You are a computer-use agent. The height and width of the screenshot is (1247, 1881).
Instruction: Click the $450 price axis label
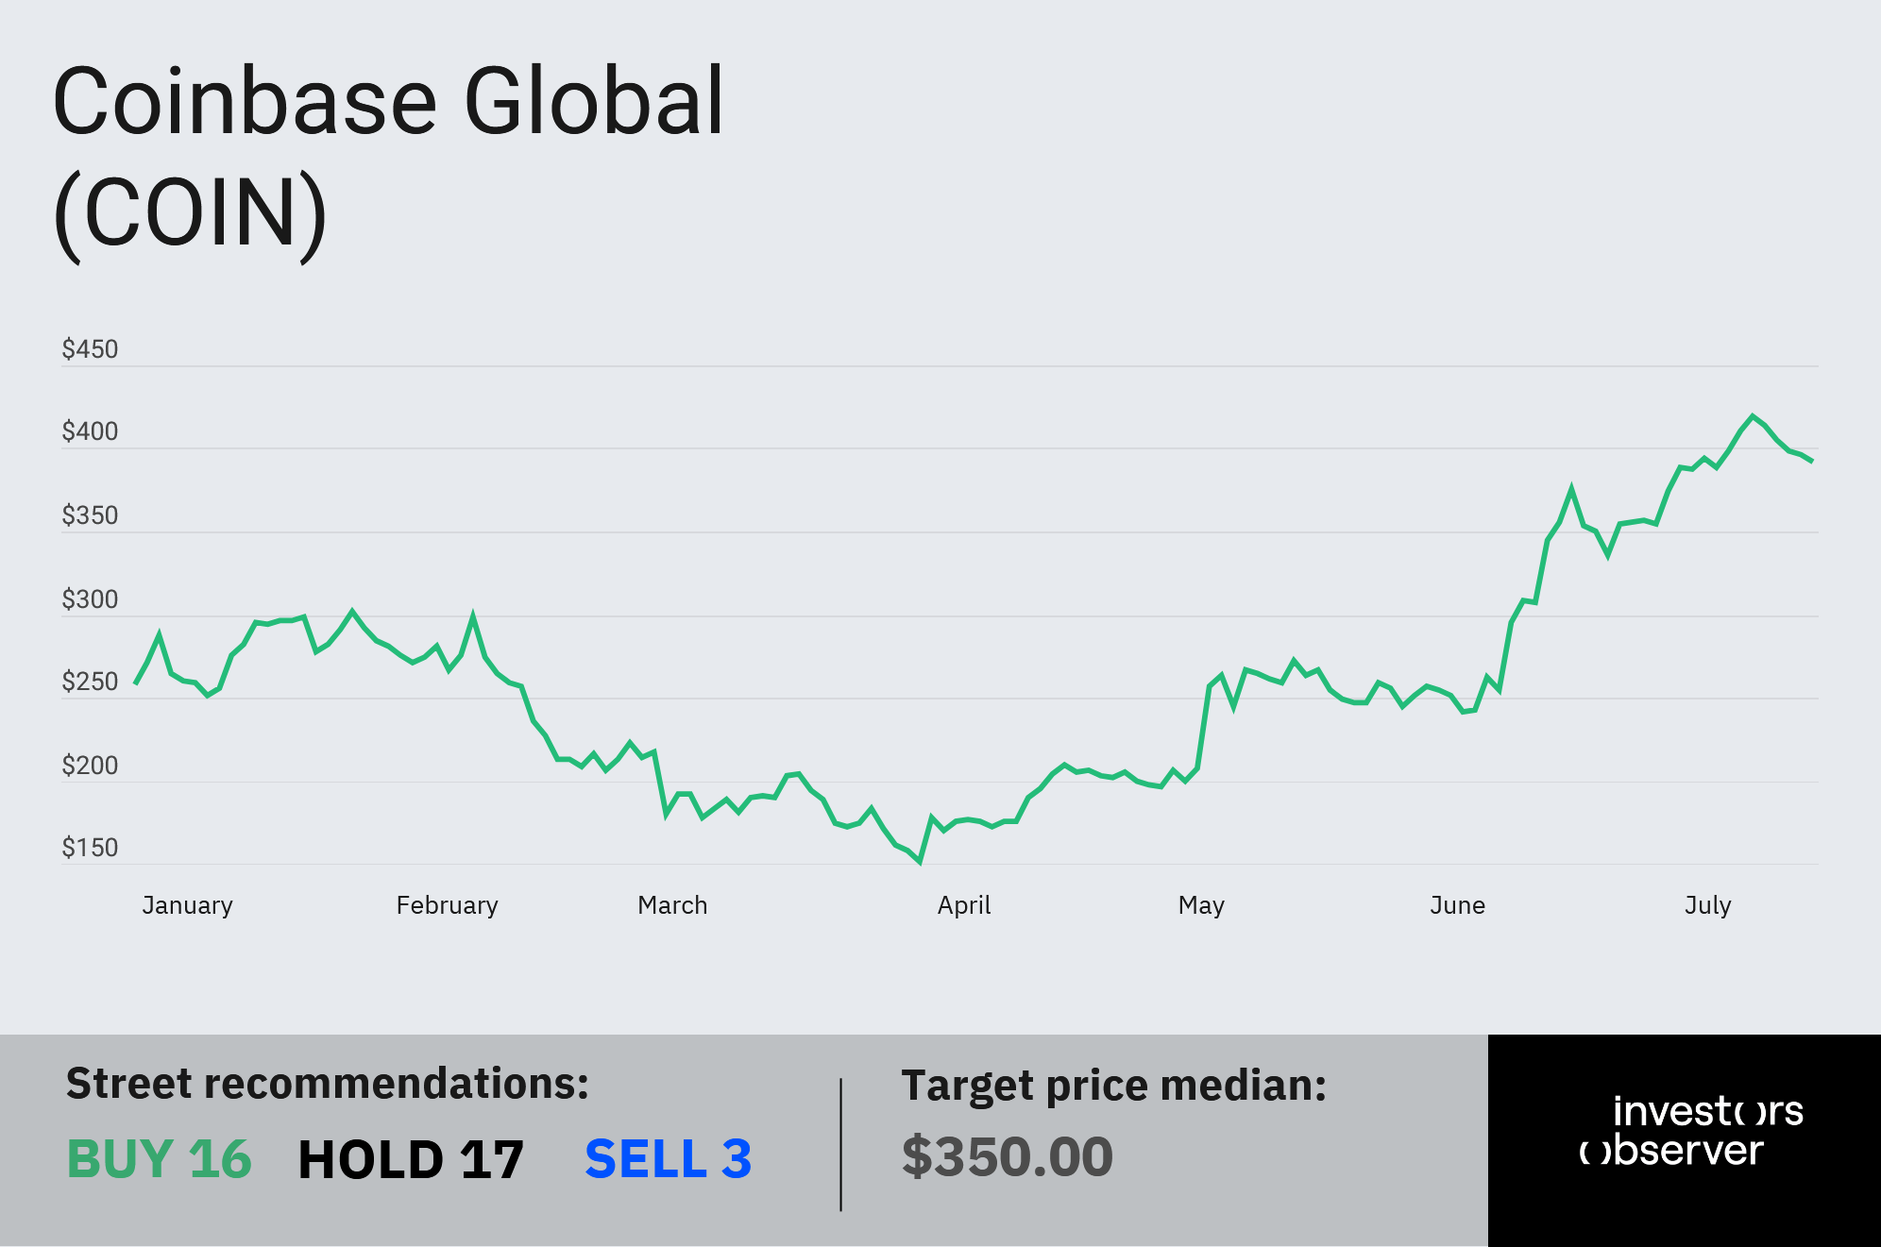coord(90,349)
